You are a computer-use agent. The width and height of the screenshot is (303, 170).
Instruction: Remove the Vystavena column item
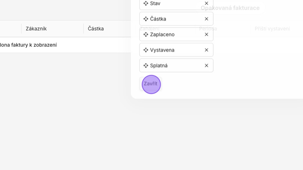pos(206,50)
